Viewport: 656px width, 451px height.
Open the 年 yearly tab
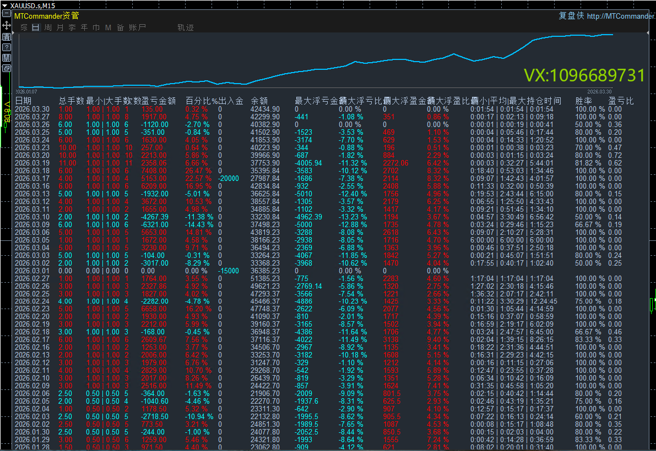pyautogui.click(x=84, y=28)
